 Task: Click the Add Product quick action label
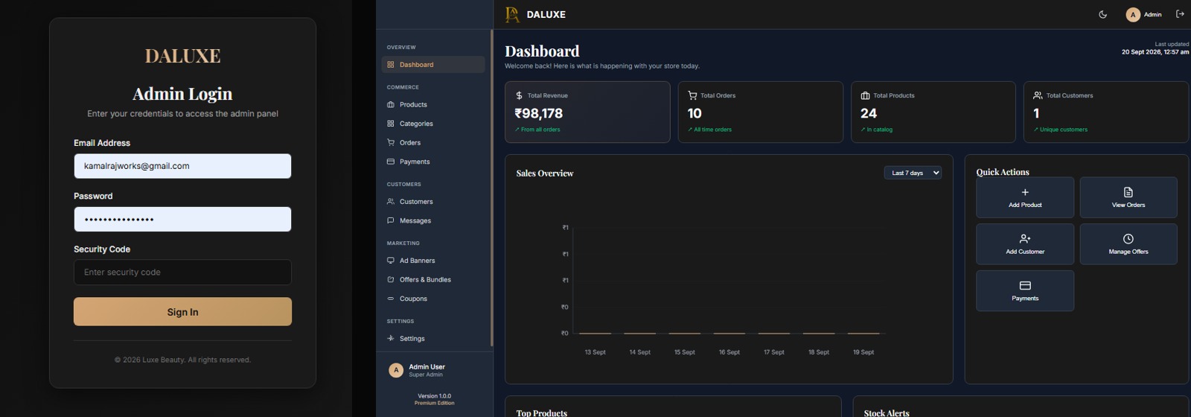pyautogui.click(x=1025, y=205)
